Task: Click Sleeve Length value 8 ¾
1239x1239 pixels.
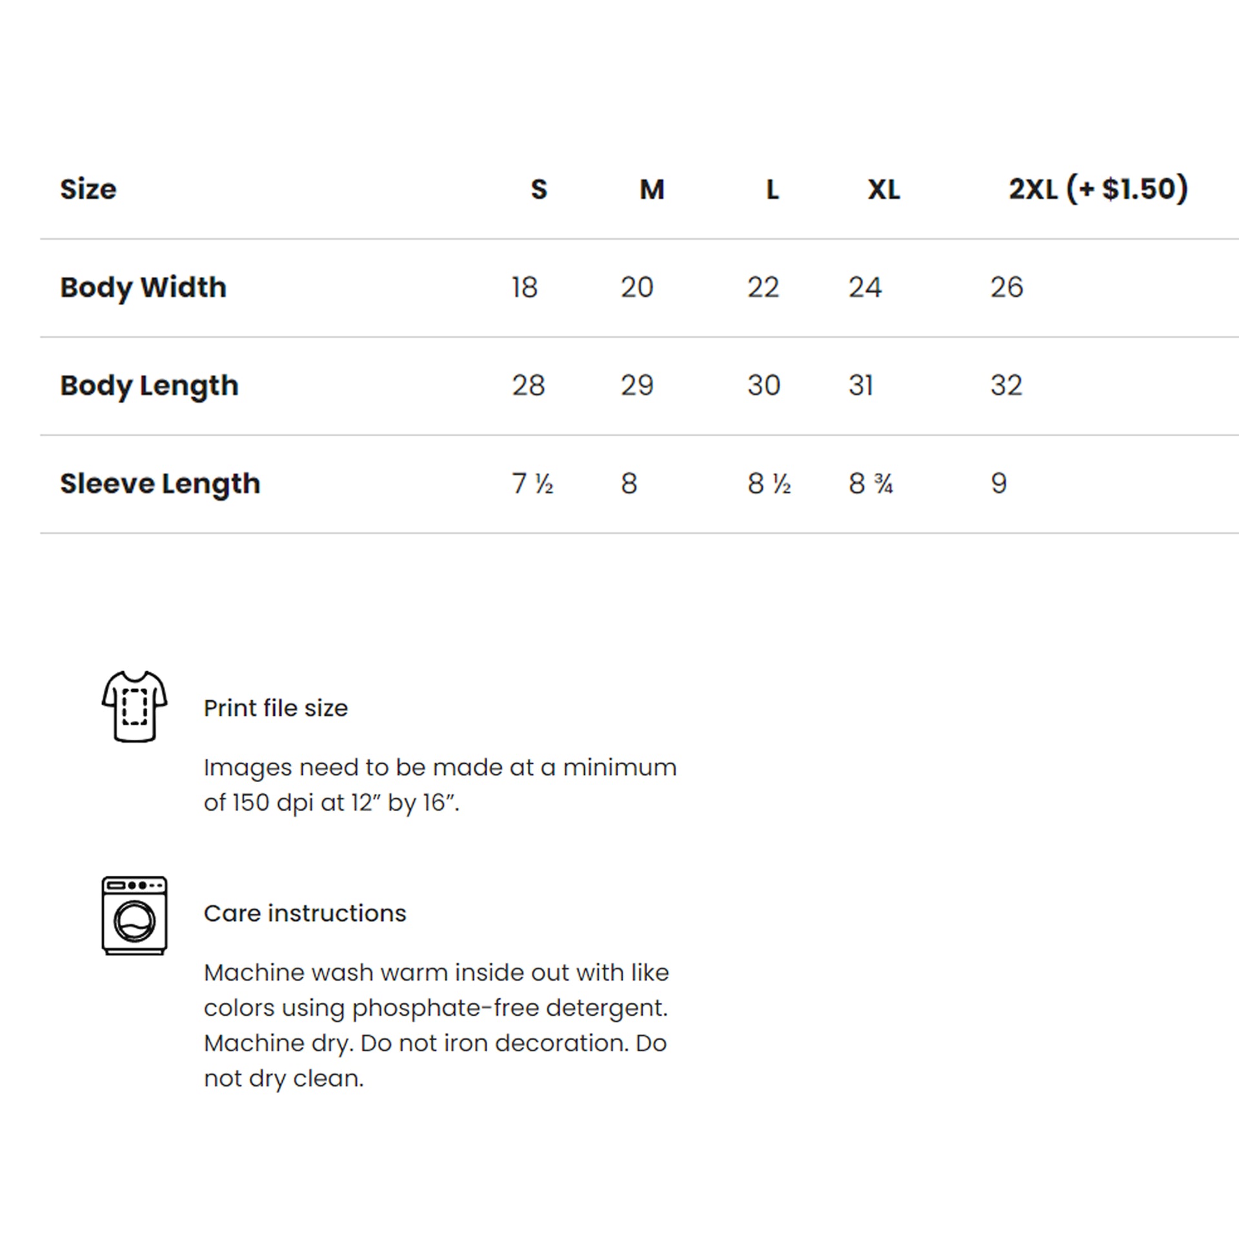Action: click(x=871, y=483)
